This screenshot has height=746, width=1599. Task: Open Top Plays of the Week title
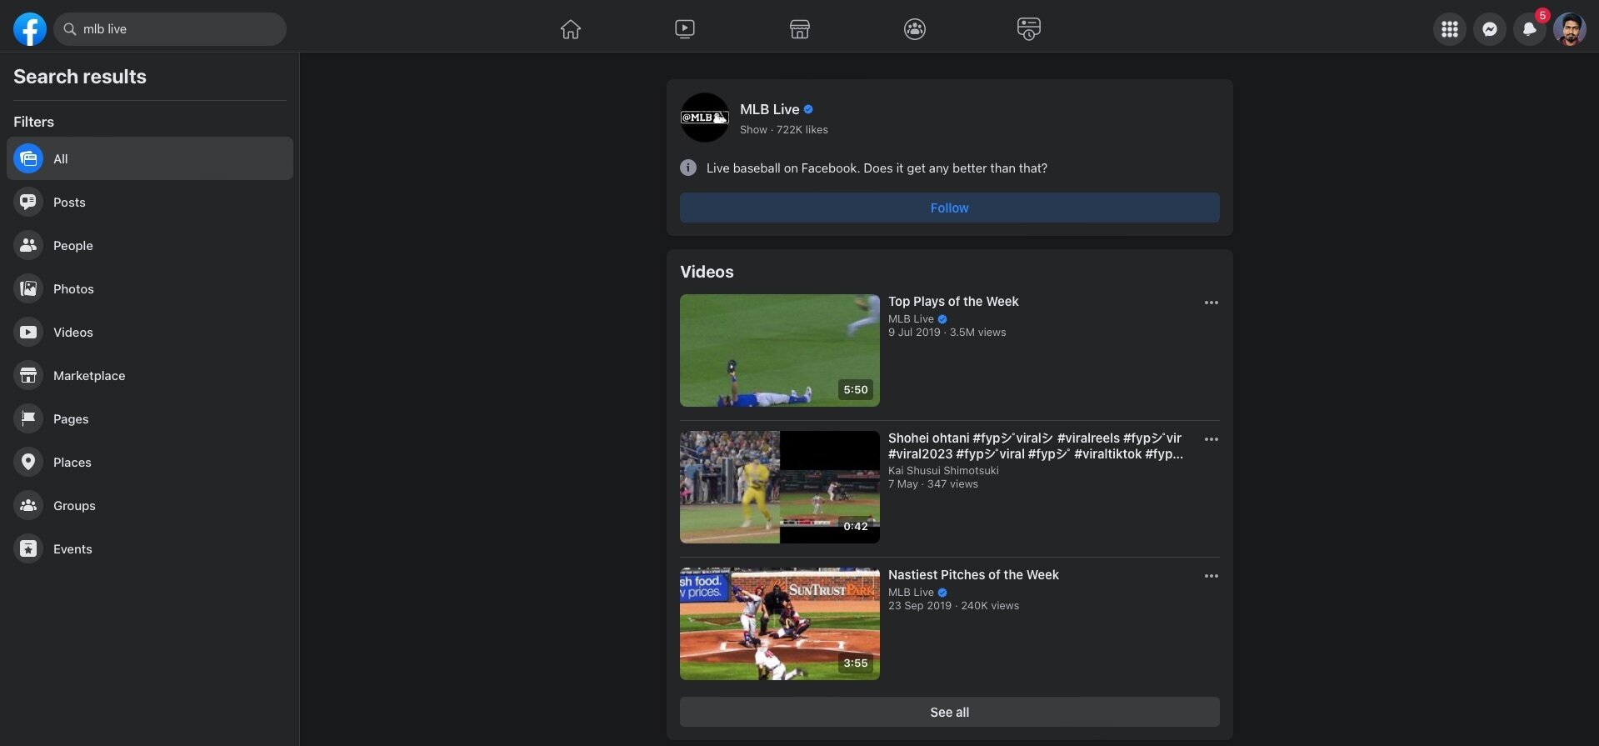(953, 301)
